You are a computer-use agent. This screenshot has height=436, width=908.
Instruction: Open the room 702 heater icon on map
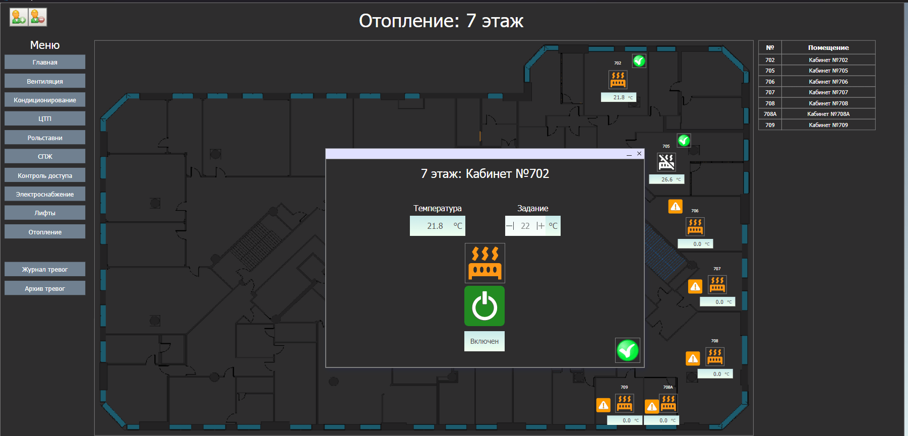[618, 80]
